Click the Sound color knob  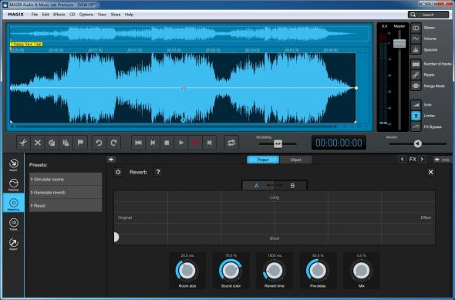coord(231,271)
